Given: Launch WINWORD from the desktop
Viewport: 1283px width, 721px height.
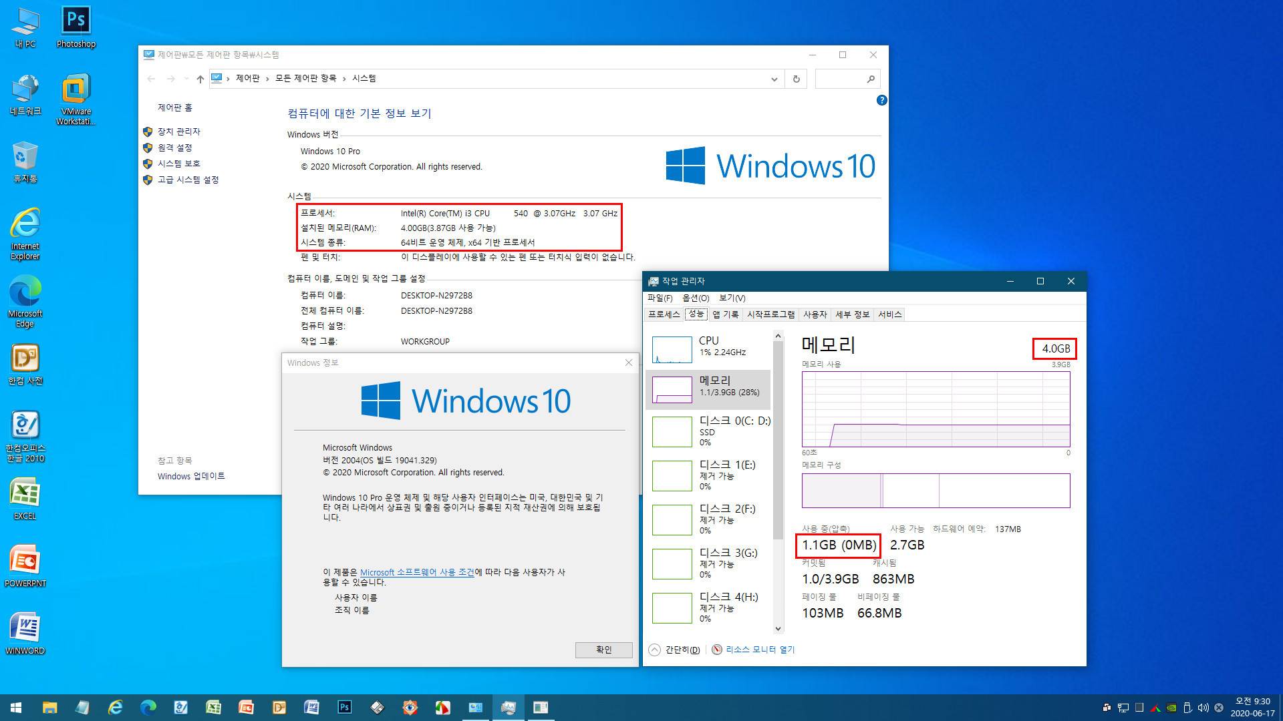Looking at the screenshot, I should tap(25, 634).
